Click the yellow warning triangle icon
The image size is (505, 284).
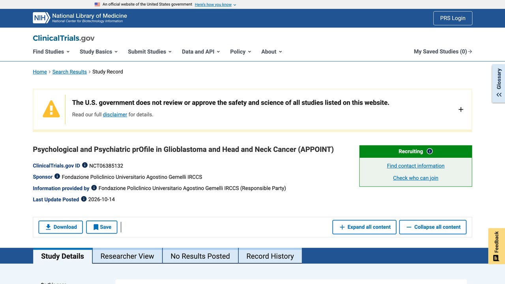(51, 109)
